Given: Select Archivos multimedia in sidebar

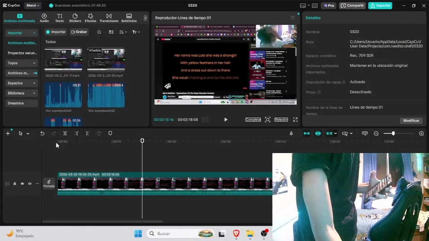Looking at the screenshot, I should tap(22, 43).
